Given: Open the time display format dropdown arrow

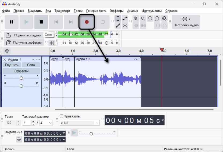Looking at the screenshot, I should tap(163, 120).
